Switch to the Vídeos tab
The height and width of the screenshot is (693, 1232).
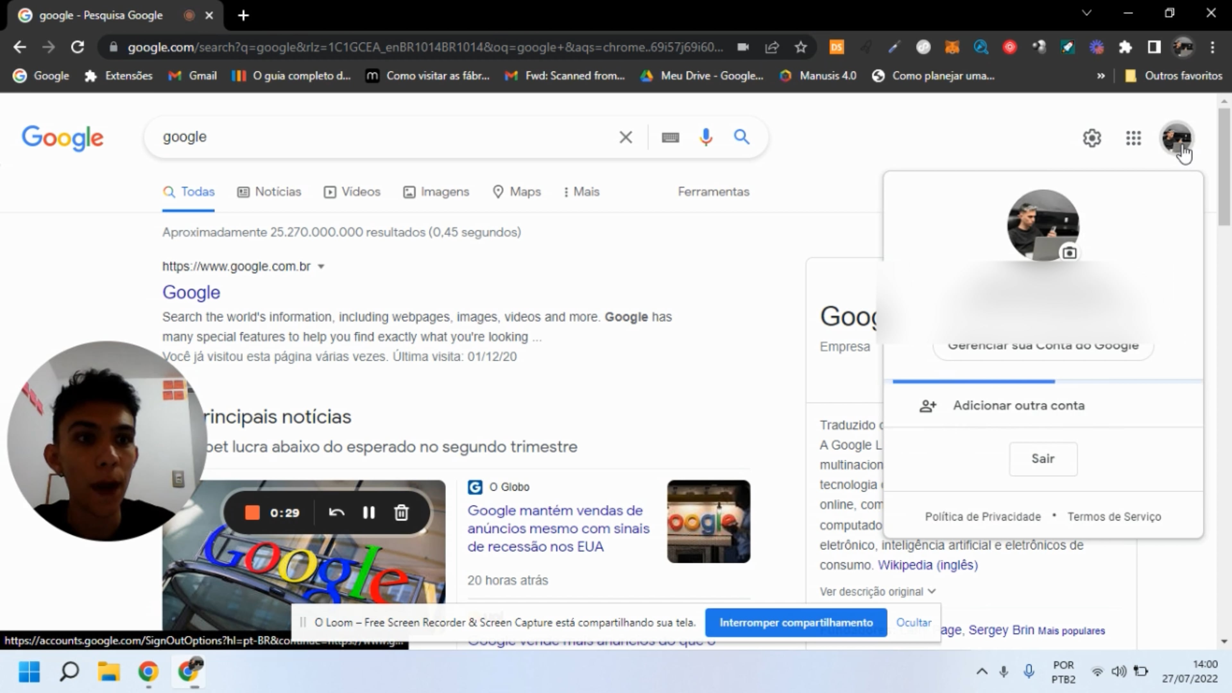tap(352, 192)
